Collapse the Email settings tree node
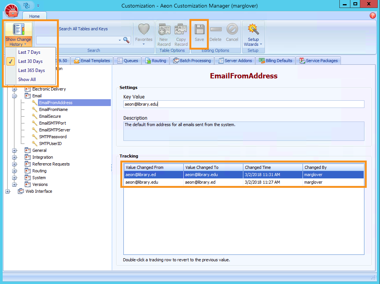Viewport: 380px width, 284px height. (14, 96)
